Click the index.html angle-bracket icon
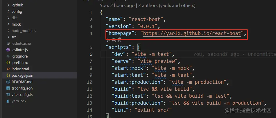The image size is (276, 118). [x=8, y=69]
